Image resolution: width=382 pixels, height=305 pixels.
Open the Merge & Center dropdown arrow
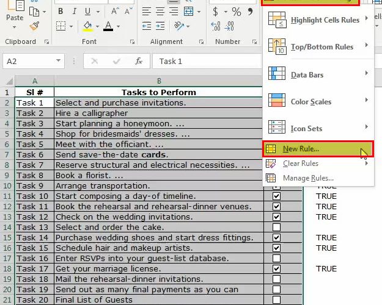199,12
